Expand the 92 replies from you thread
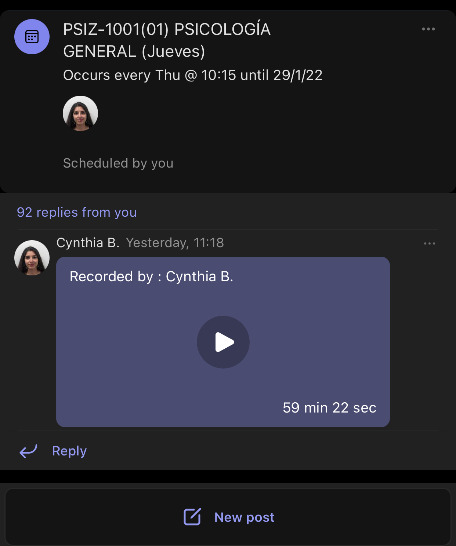This screenshot has width=456, height=546. coord(77,212)
